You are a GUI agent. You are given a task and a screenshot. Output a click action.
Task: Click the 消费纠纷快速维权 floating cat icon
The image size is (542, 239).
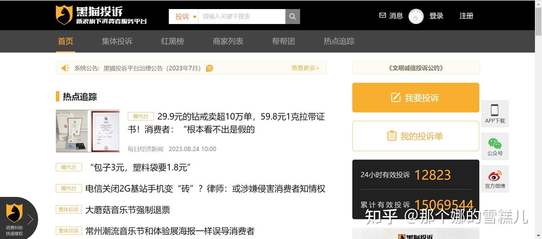[x=14, y=213]
